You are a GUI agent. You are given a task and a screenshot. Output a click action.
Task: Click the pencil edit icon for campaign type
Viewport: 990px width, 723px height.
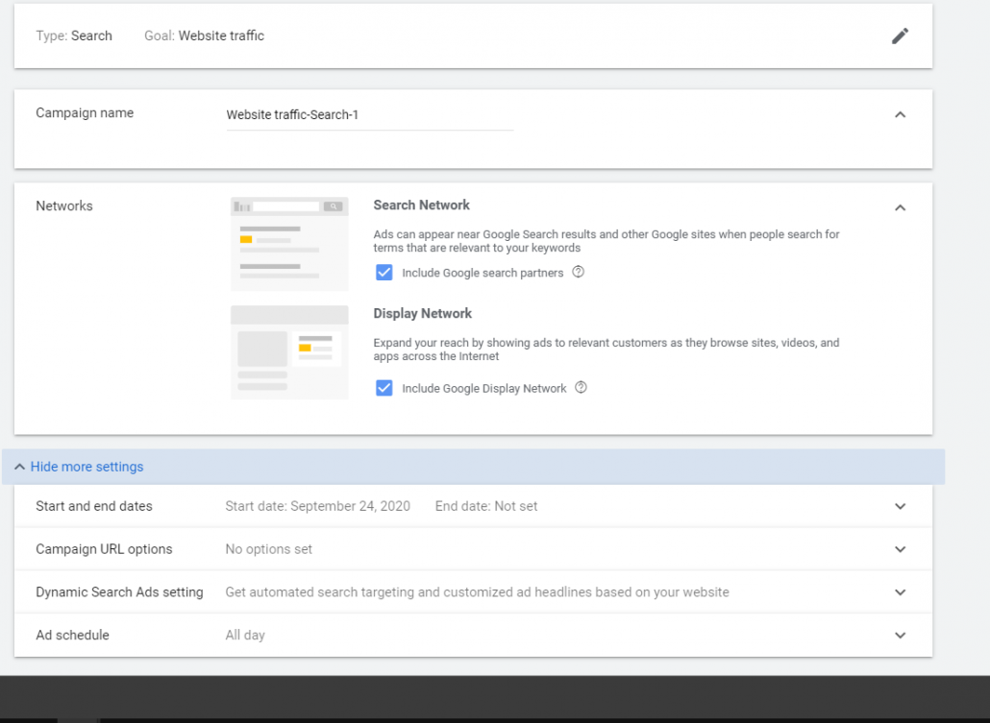click(900, 36)
